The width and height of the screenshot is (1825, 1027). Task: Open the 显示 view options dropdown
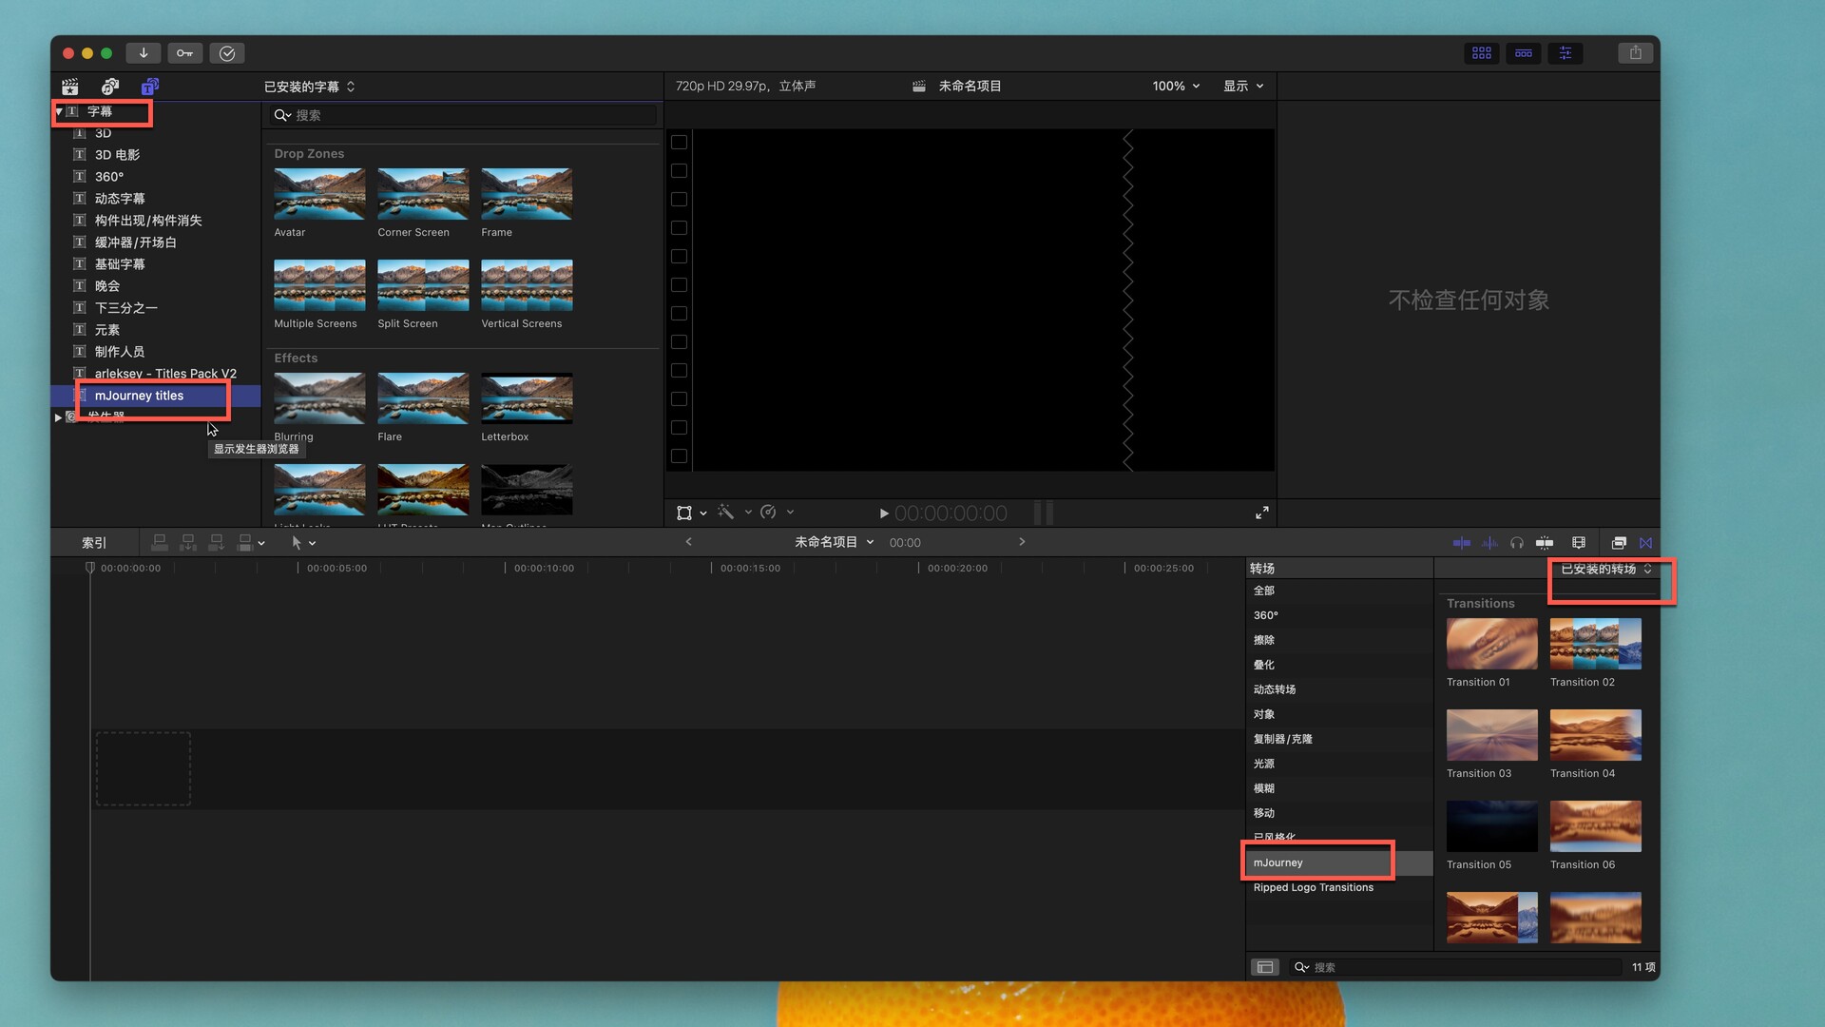click(x=1243, y=86)
